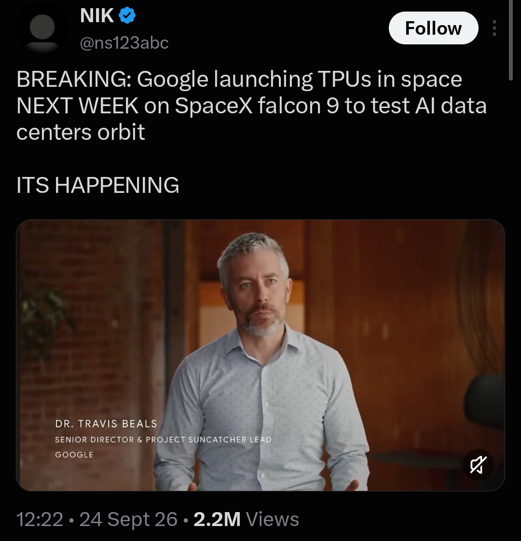This screenshot has width=521, height=541.
Task: Click the blue verified badge beside NIK
Action: 127,16
